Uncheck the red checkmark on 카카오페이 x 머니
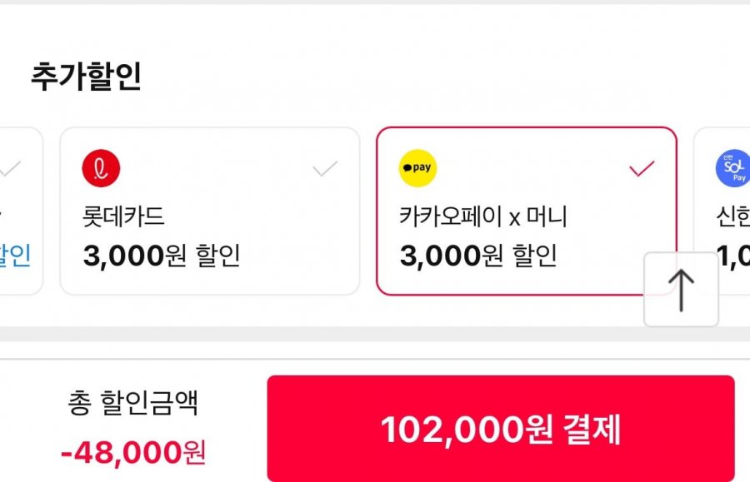Viewport: 750px width, 482px height. pos(642,170)
